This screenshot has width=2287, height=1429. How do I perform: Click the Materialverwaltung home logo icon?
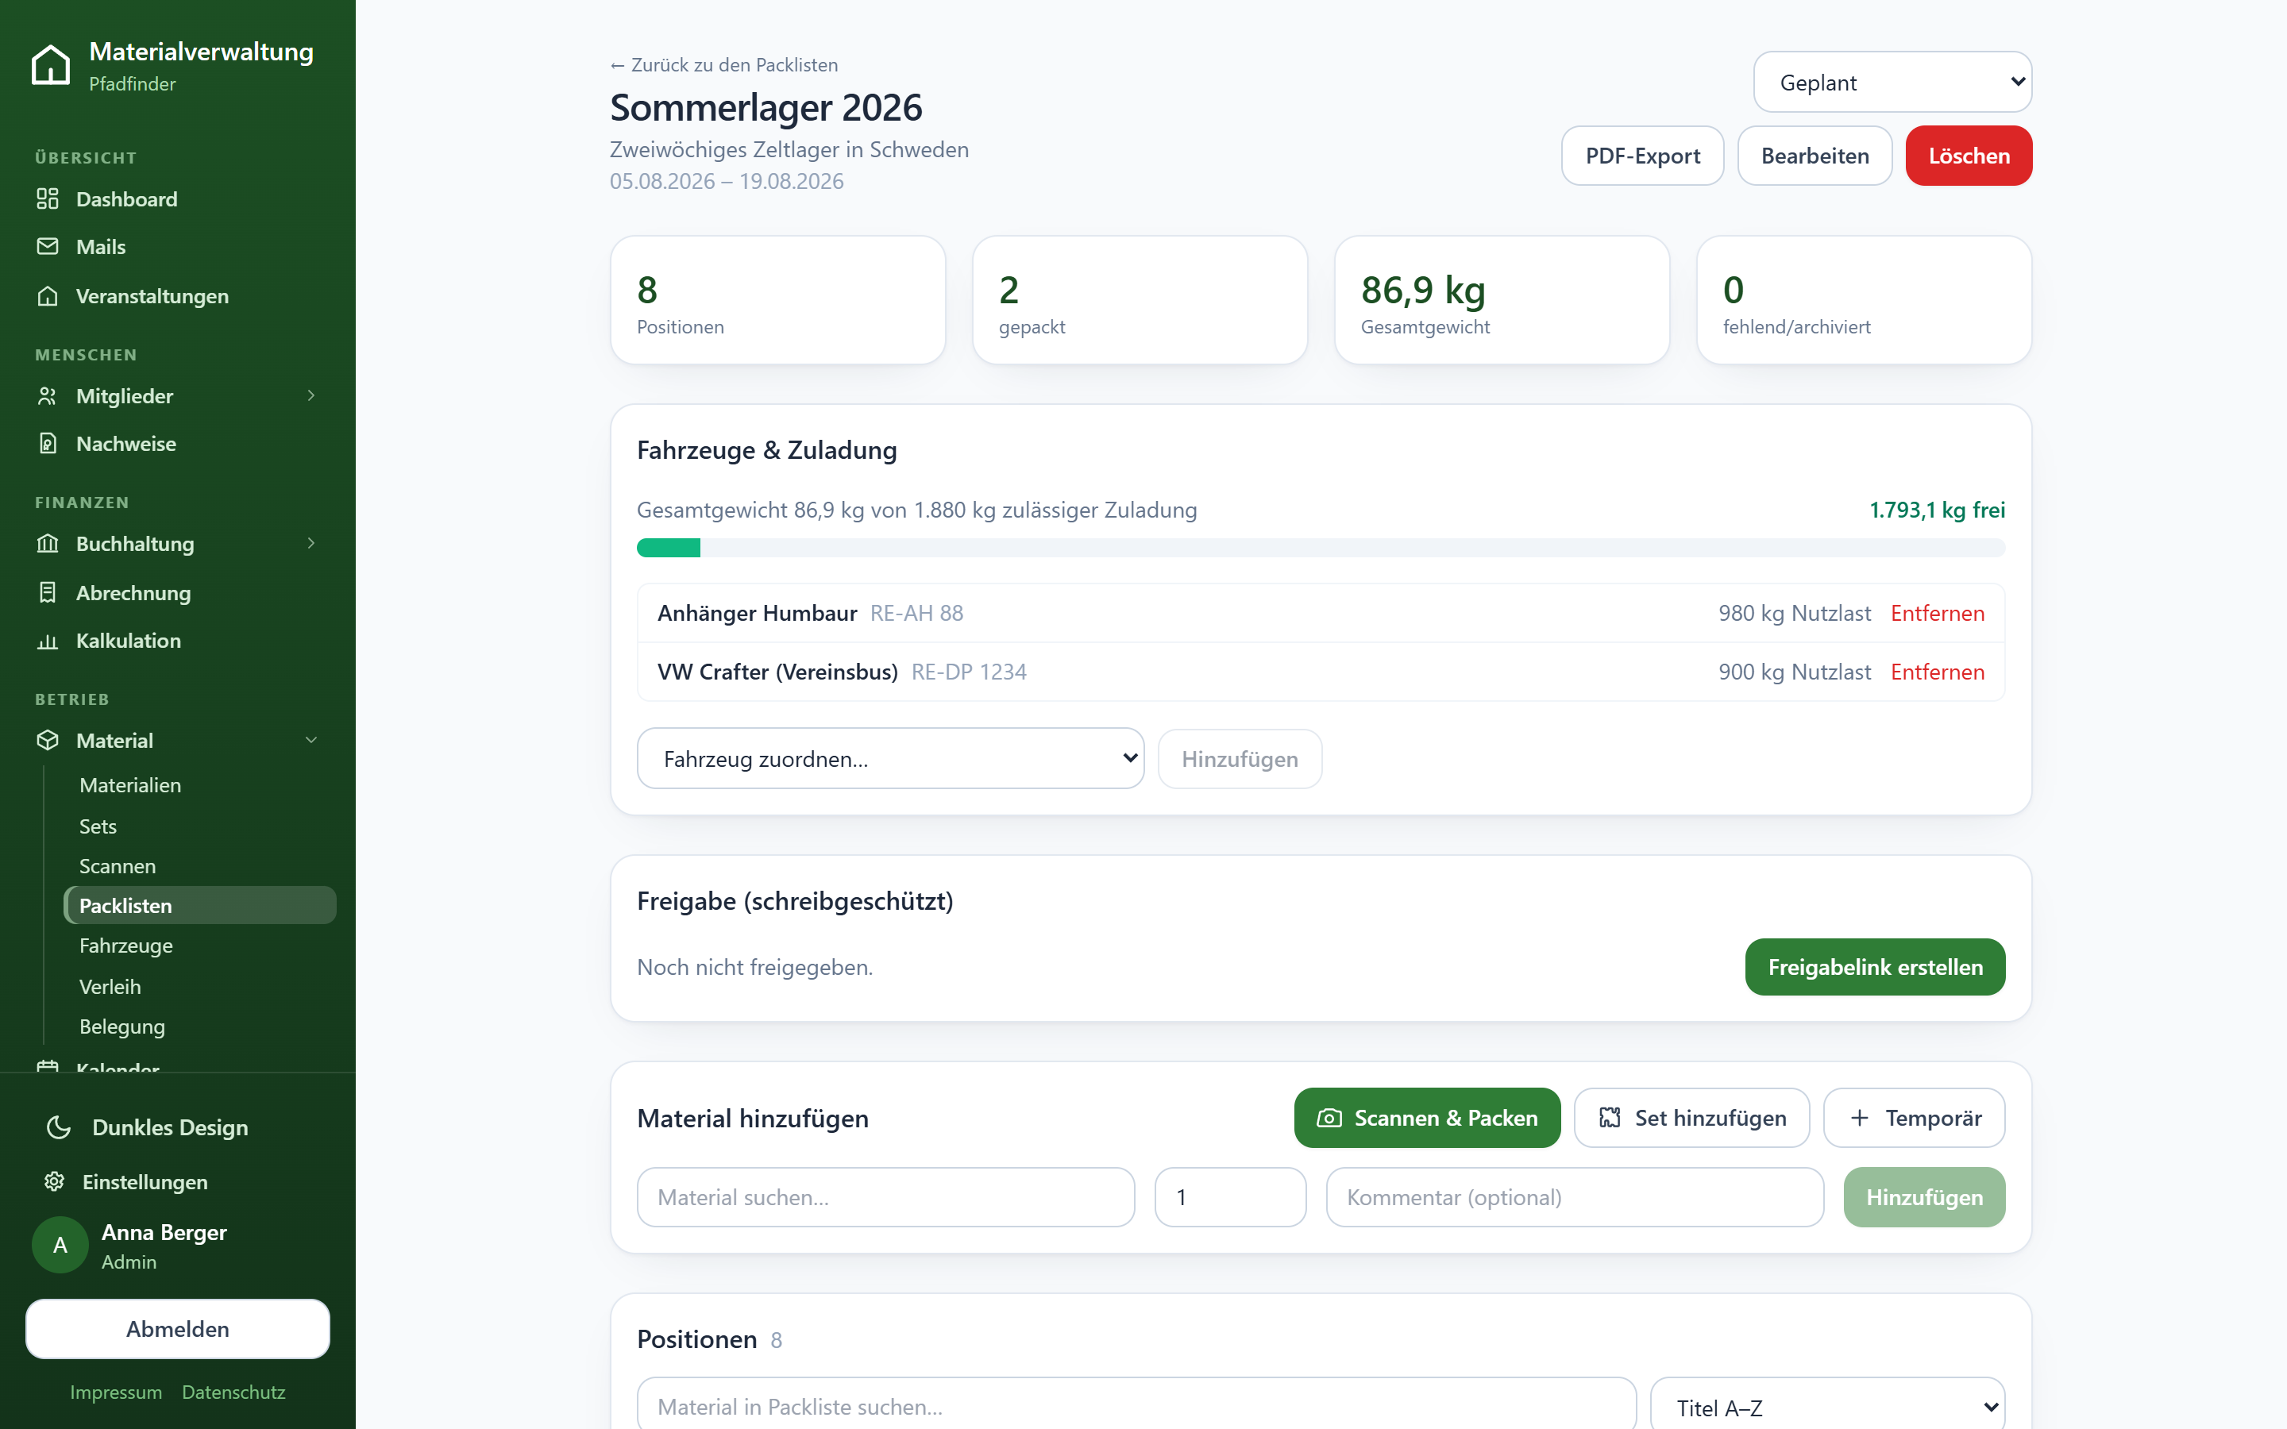[50, 65]
